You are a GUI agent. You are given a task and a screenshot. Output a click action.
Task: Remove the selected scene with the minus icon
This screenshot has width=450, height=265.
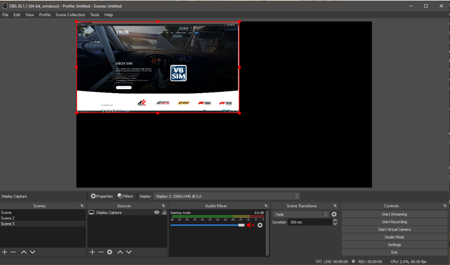[13, 252]
